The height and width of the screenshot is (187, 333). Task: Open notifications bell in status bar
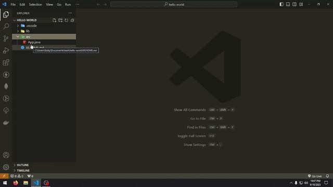coord(327,176)
